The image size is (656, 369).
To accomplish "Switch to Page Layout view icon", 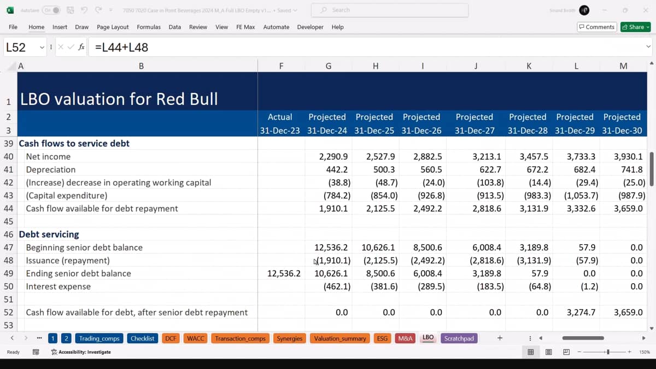I will point(548,352).
